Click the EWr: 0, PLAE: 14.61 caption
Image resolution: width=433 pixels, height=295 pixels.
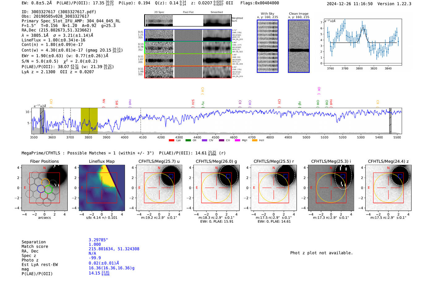click(x=274, y=221)
